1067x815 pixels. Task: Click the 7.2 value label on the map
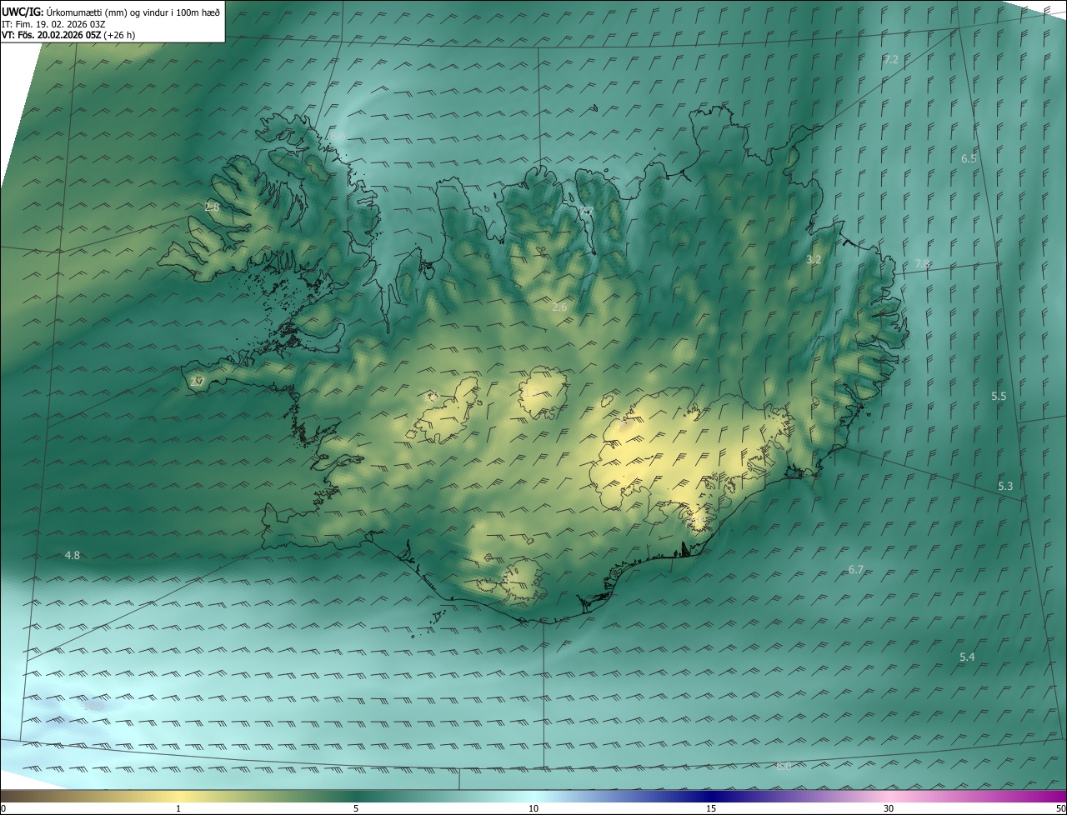pyautogui.click(x=891, y=59)
